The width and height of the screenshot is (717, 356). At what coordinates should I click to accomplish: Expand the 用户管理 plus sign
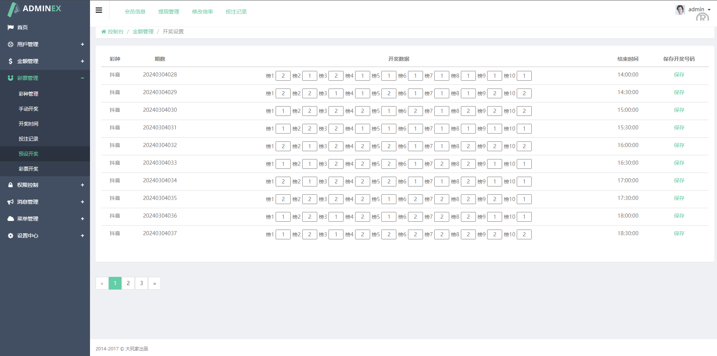(x=82, y=44)
